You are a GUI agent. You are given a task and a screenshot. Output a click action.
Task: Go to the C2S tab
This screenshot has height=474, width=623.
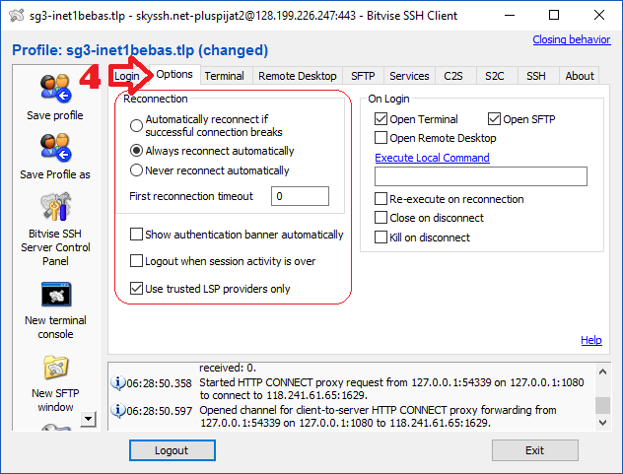coord(453,76)
